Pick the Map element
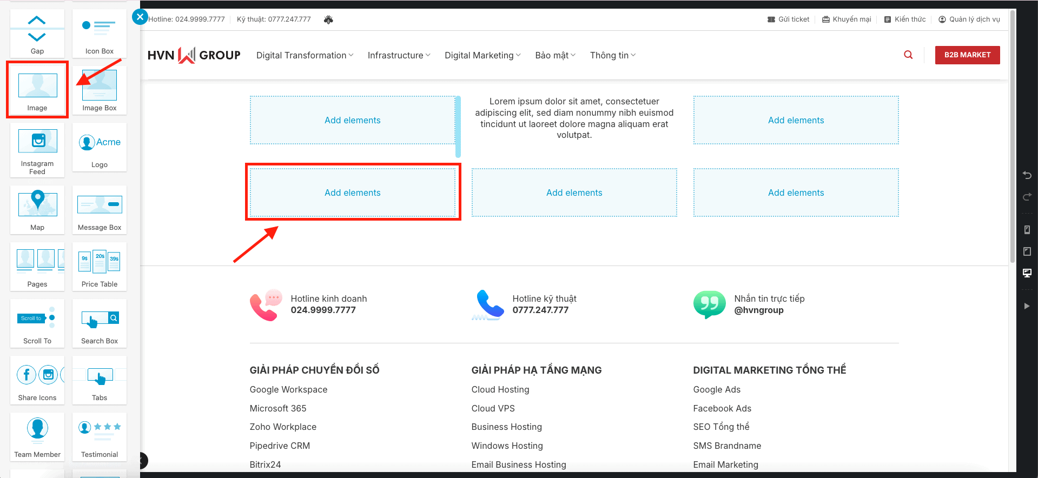This screenshot has height=478, width=1038. 37,209
